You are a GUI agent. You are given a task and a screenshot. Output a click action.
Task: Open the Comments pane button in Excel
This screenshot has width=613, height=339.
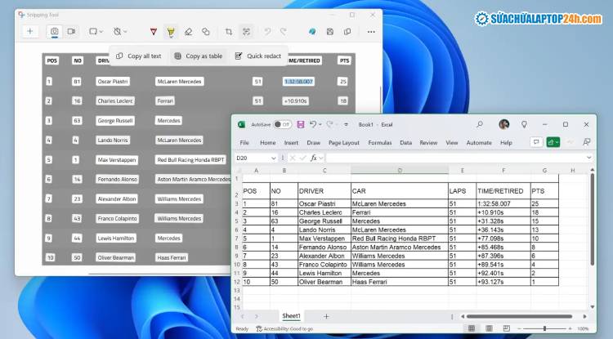pyautogui.click(x=536, y=142)
